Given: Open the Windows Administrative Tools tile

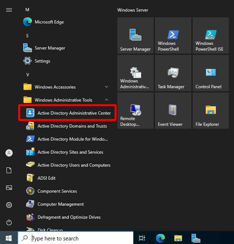Looking at the screenshot, I should [x=135, y=73].
